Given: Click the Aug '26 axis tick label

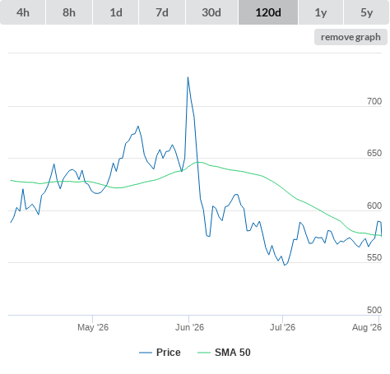Looking at the screenshot, I should [x=367, y=327].
